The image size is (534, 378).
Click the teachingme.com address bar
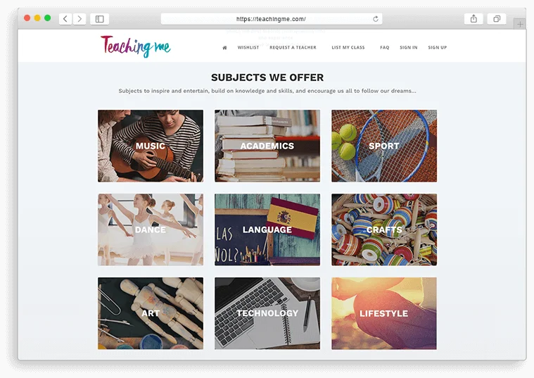[272, 19]
